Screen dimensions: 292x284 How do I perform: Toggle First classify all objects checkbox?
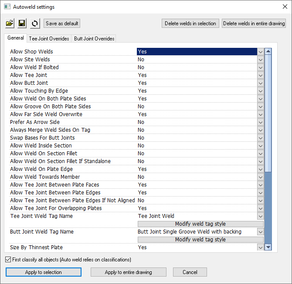[9, 260]
